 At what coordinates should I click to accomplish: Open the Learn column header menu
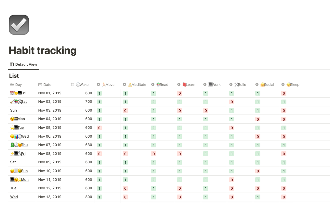point(188,85)
